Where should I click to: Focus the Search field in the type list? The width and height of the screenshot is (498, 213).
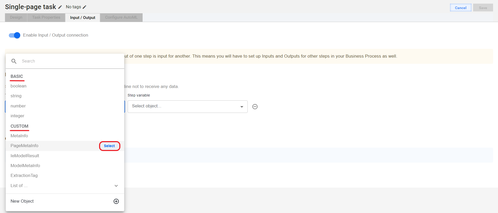(x=65, y=61)
